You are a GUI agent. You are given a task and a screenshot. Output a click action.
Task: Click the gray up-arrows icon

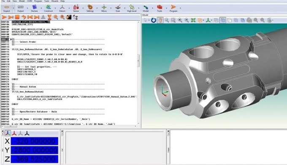pos(43,17)
